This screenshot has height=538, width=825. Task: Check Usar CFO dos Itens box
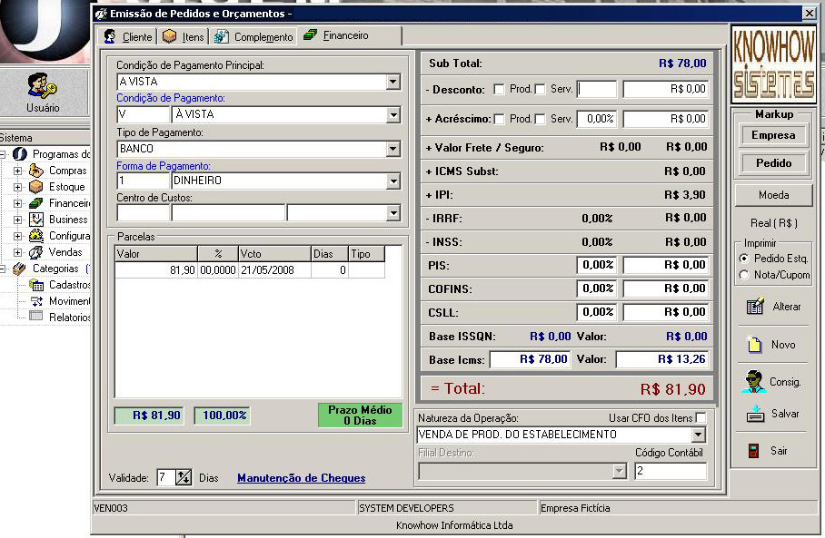pyautogui.click(x=701, y=417)
